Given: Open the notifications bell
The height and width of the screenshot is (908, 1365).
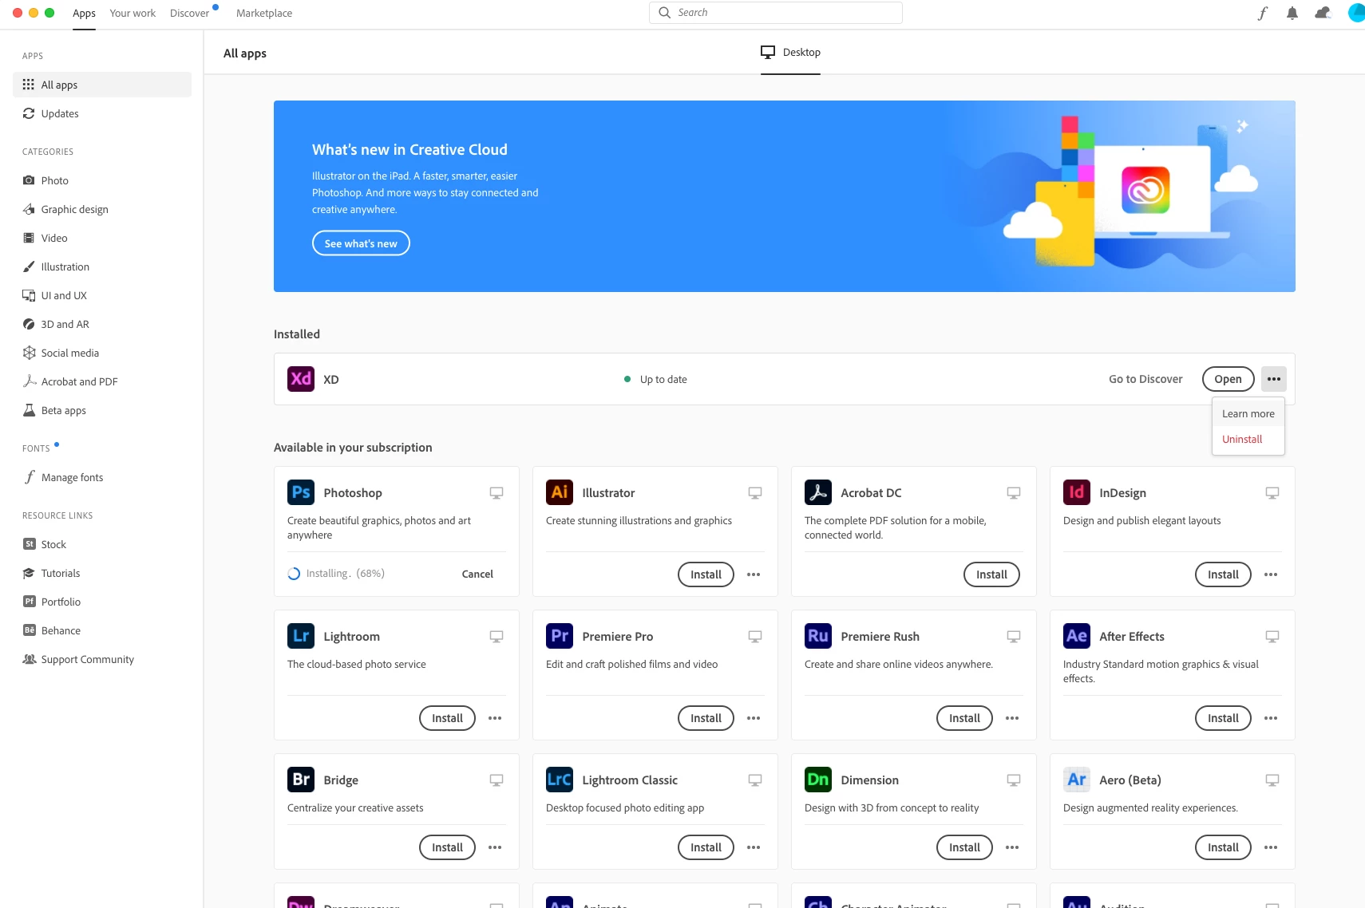Looking at the screenshot, I should (1292, 13).
